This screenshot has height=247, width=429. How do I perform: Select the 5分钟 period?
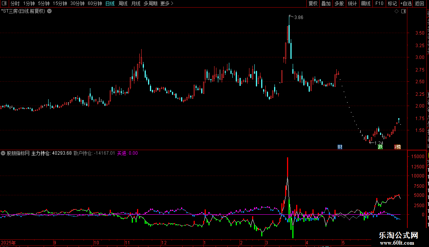(44, 3)
